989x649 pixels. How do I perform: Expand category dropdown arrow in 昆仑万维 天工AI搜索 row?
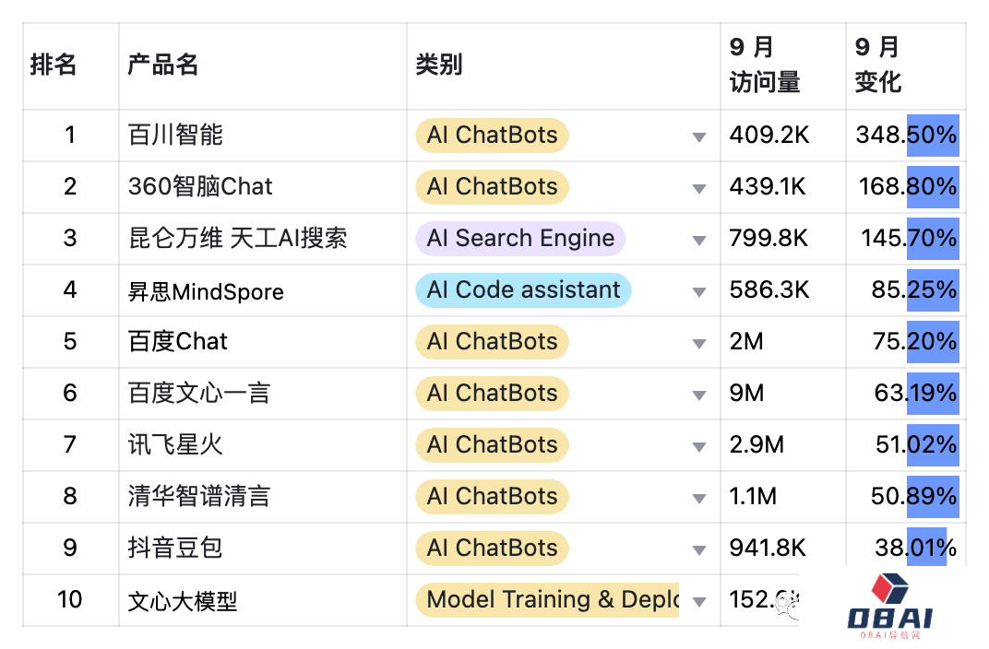698,240
